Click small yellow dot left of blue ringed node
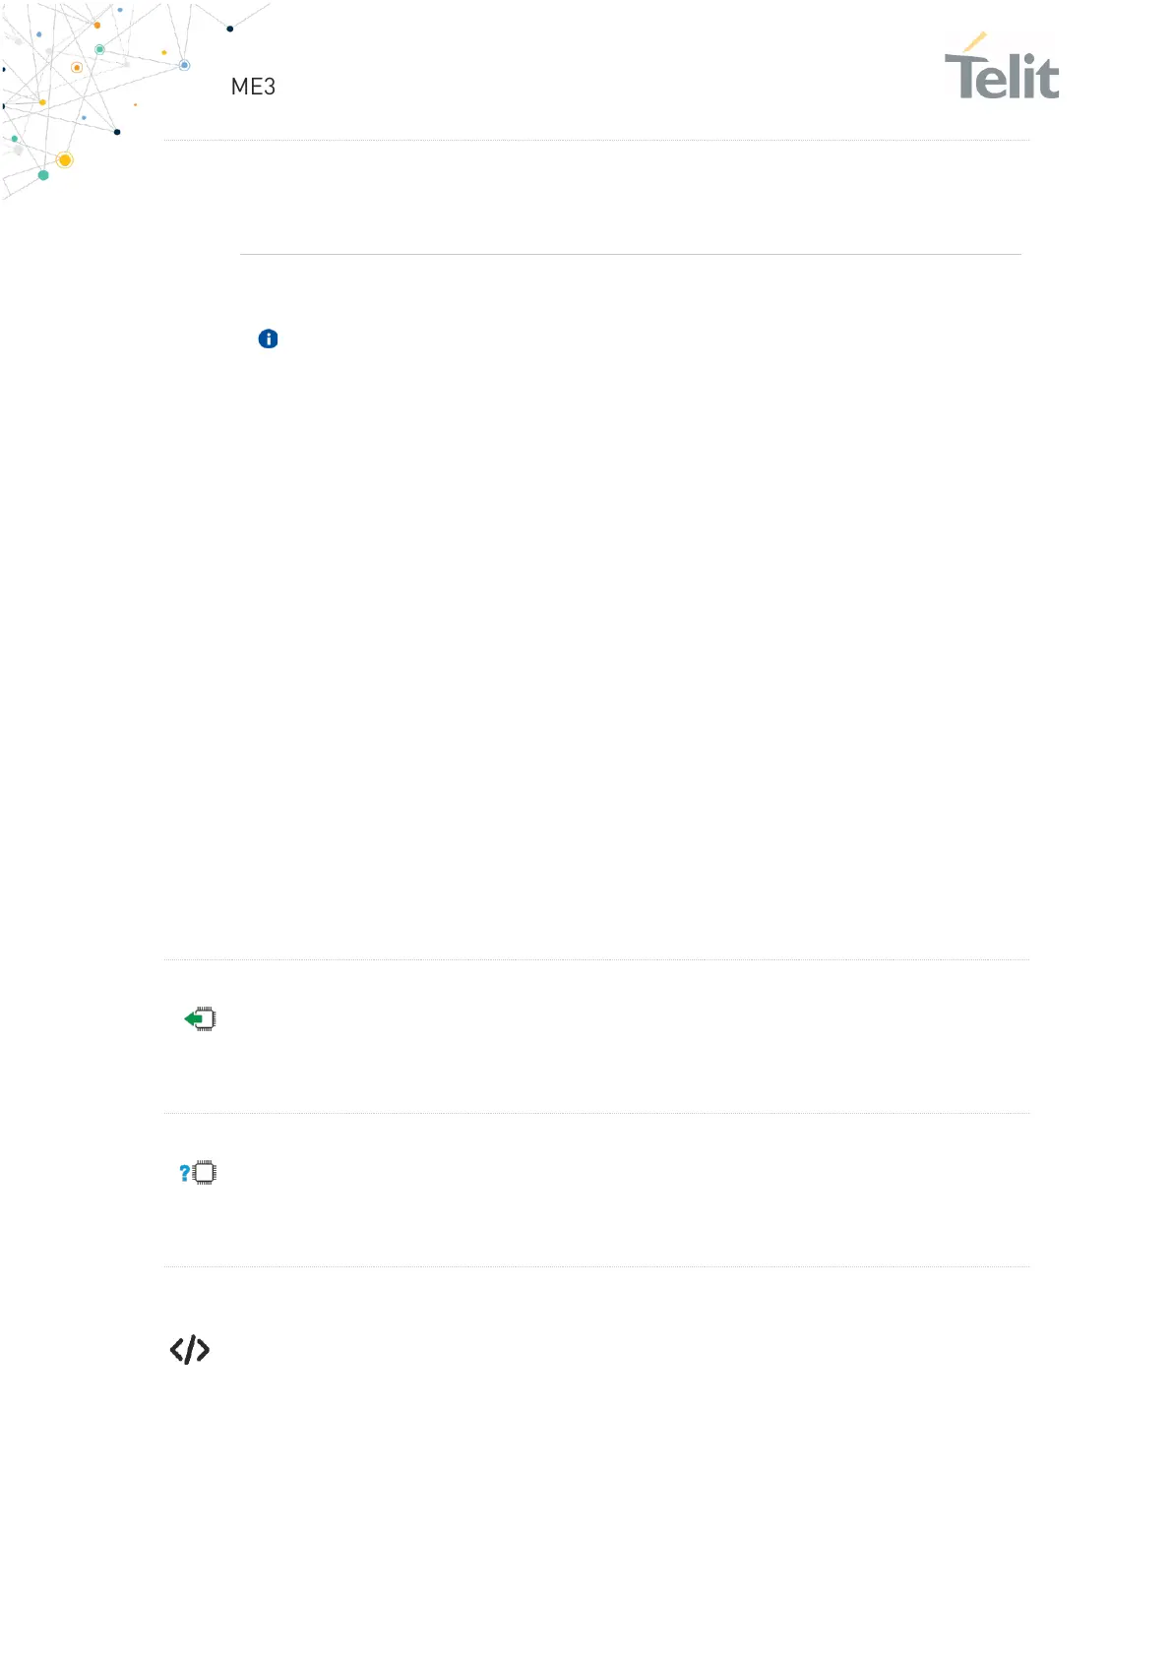Screen dimensions: 1172x1657 [164, 52]
